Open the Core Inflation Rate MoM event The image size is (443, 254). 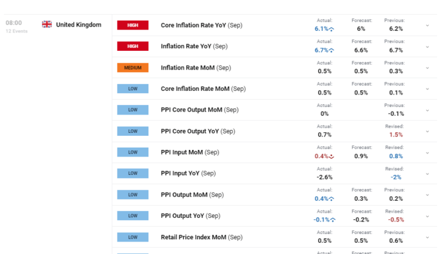[203, 89]
